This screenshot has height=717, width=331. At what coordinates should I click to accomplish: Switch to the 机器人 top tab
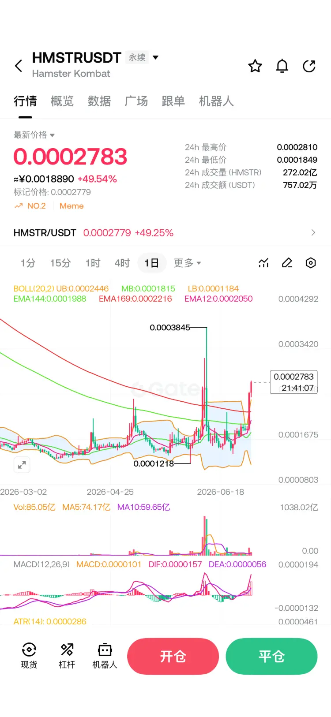(x=216, y=101)
